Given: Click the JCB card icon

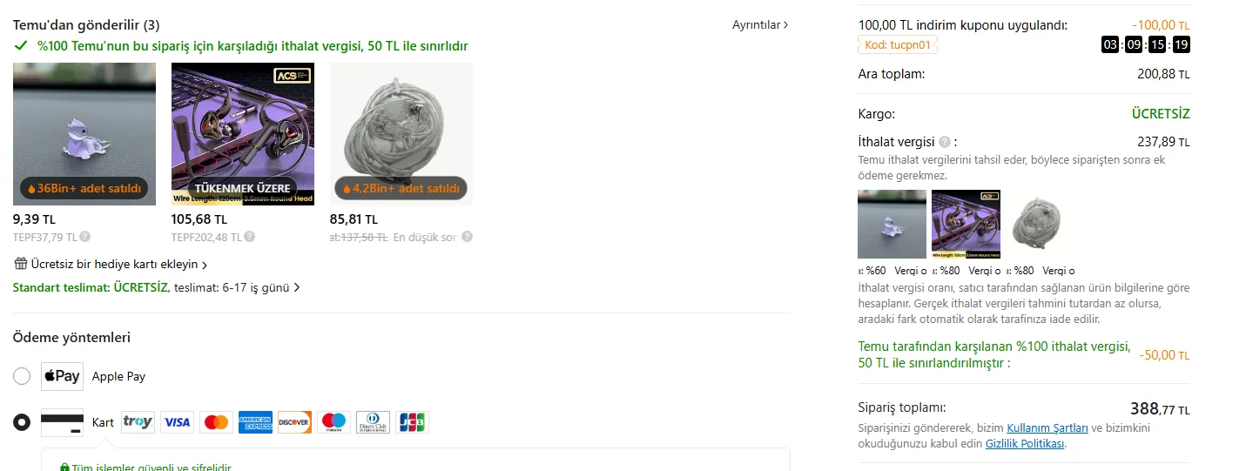Looking at the screenshot, I should click(412, 422).
